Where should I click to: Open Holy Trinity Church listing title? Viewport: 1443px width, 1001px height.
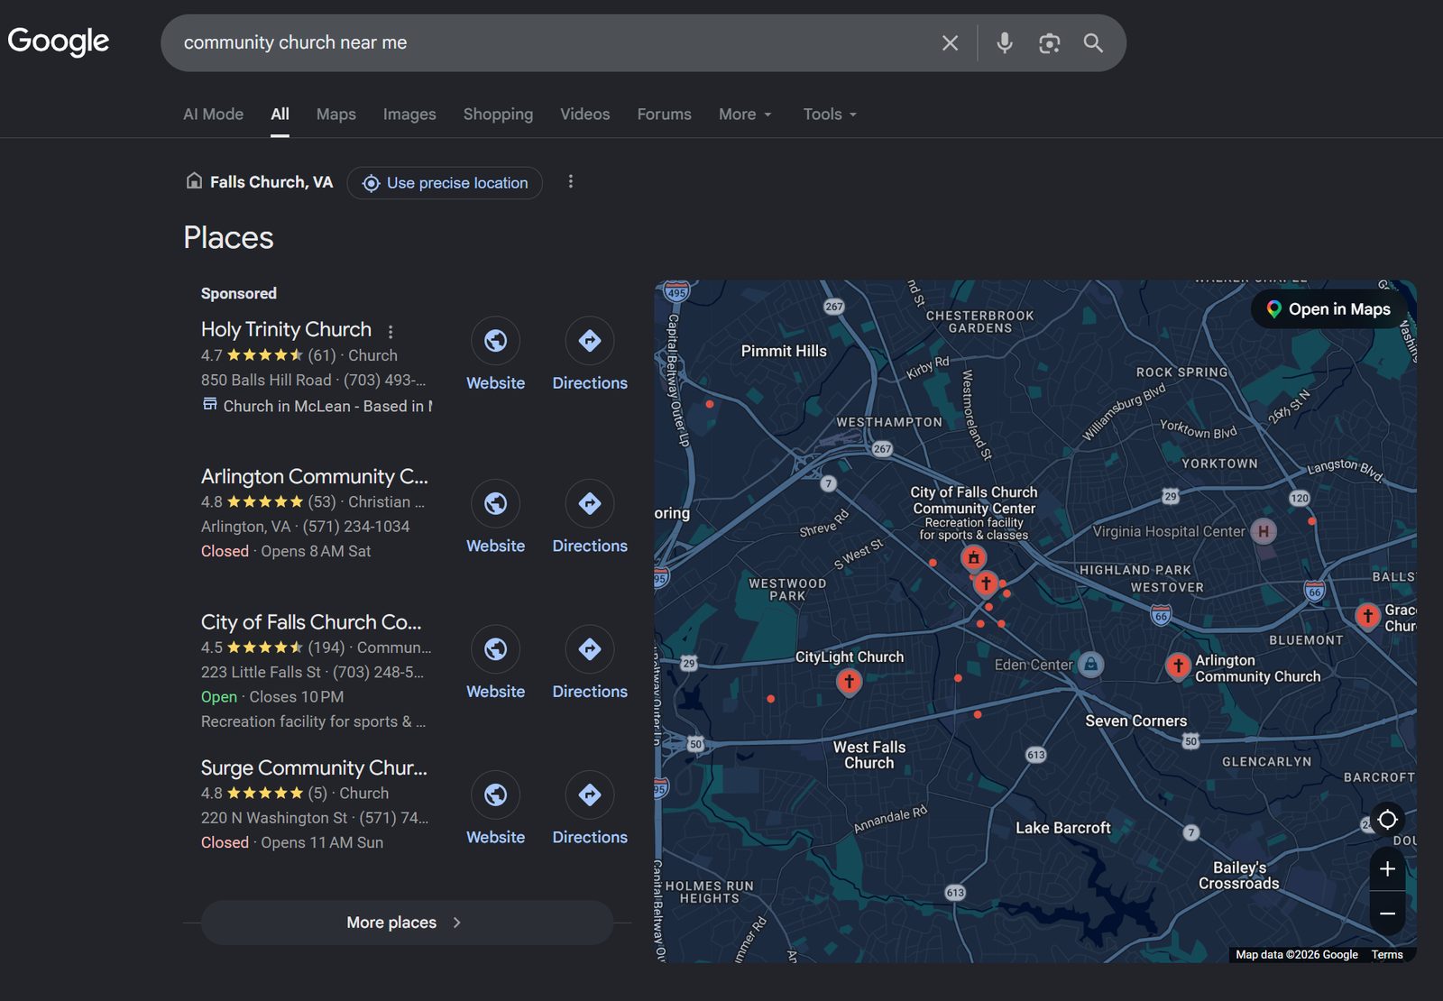click(286, 329)
